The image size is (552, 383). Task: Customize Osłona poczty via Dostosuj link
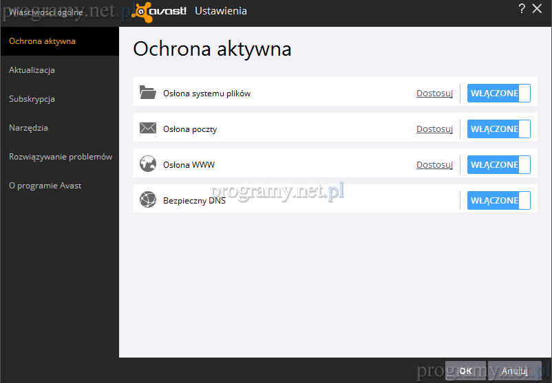[434, 129]
